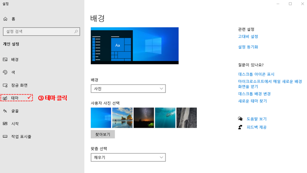Focus the 설정 검색 search field

[41, 31]
